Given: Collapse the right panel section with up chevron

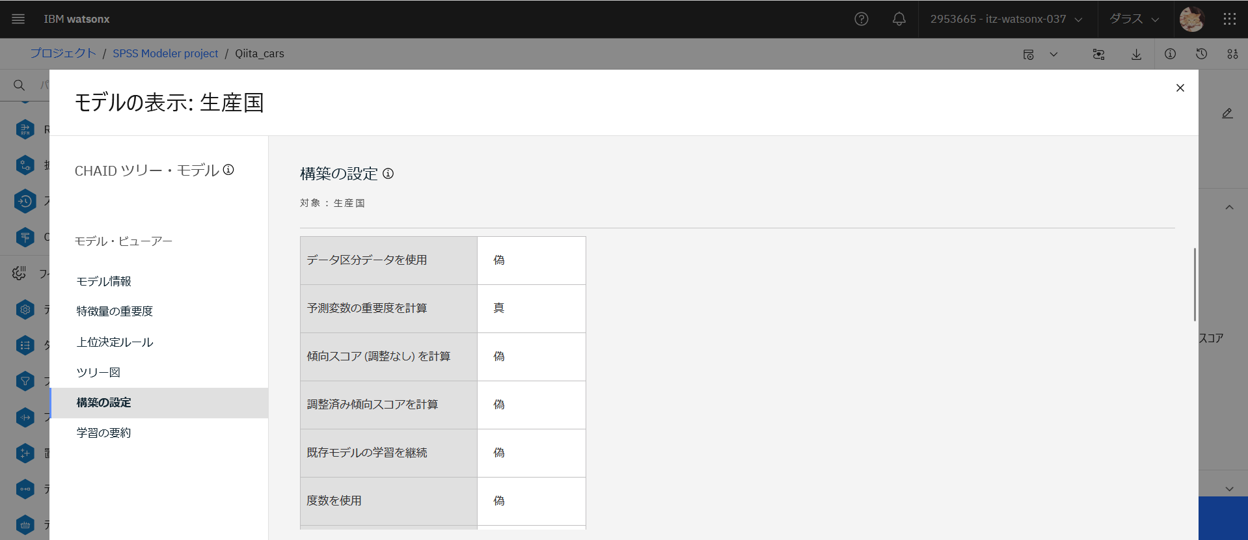Looking at the screenshot, I should (x=1229, y=208).
